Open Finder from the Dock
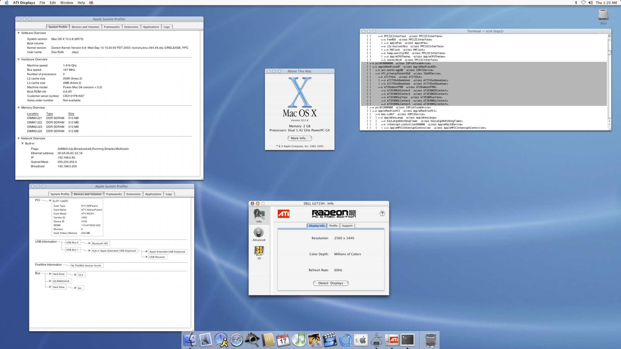Image resolution: width=621 pixels, height=349 pixels. (190, 340)
